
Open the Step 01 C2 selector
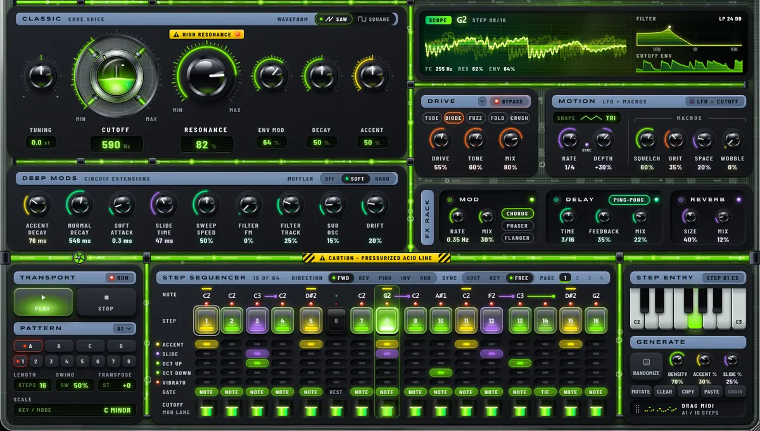723,278
